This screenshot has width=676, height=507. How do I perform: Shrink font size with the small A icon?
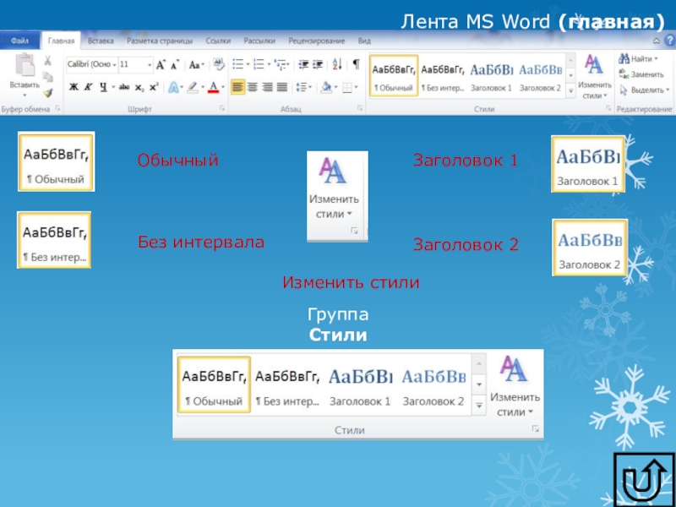[x=175, y=65]
